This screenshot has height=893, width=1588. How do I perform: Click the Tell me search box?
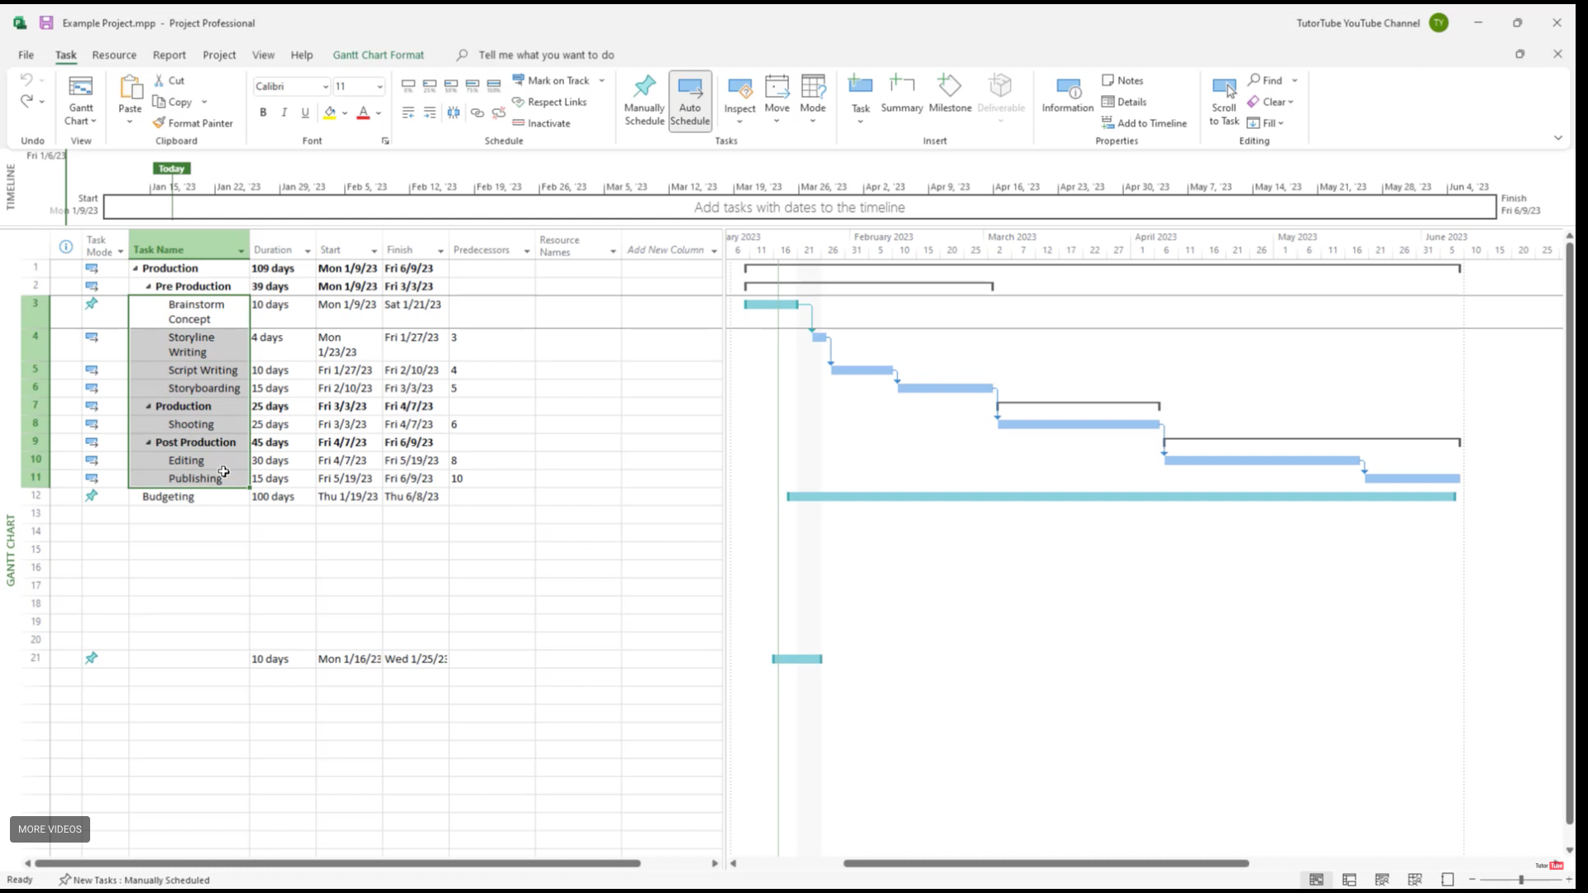546,55
